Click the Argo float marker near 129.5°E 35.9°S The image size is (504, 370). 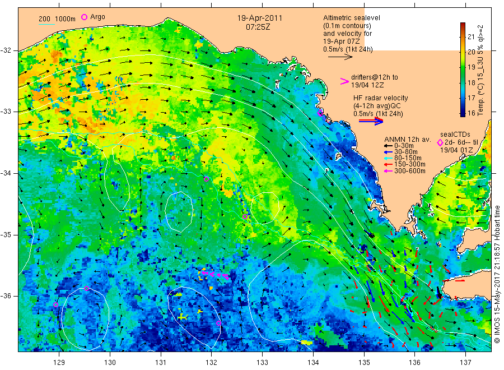point(86,288)
